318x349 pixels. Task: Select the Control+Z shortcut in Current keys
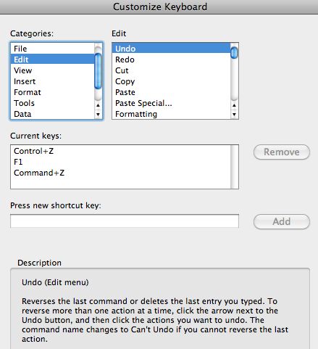[120, 151]
